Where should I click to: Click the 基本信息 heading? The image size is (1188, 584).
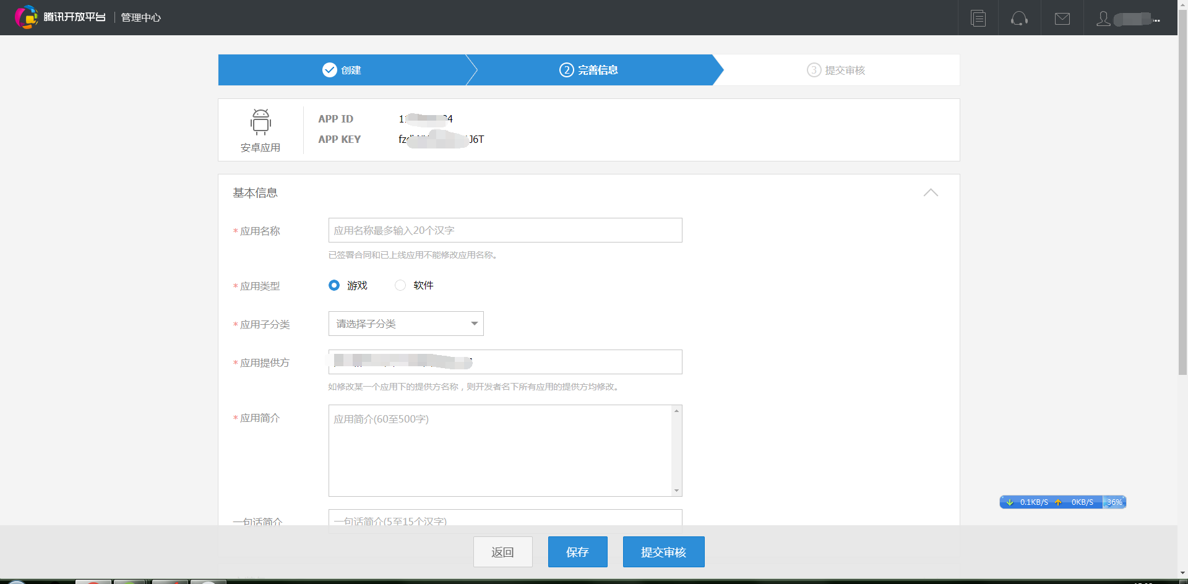click(x=255, y=193)
